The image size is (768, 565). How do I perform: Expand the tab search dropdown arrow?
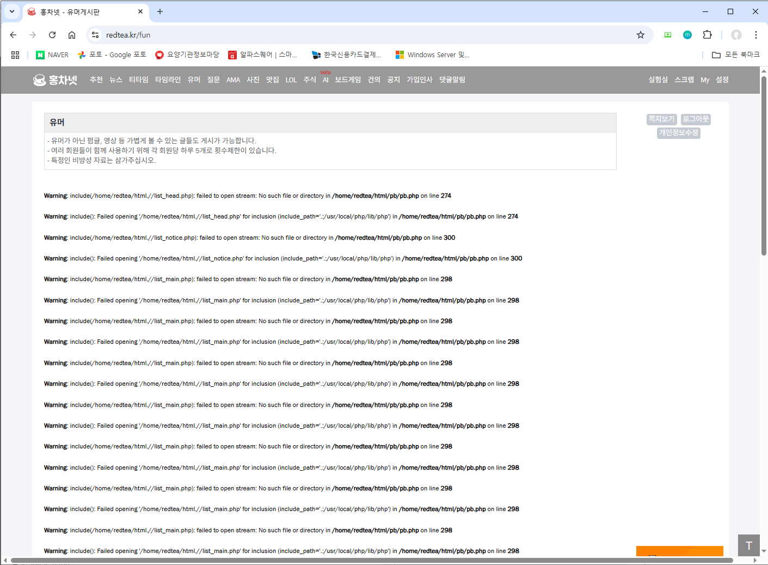(x=11, y=11)
